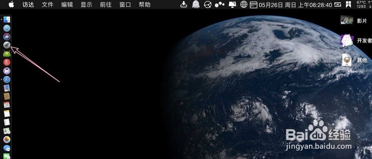Open the Maps icon in Dock
This screenshot has width=372, height=159.
coord(7,131)
